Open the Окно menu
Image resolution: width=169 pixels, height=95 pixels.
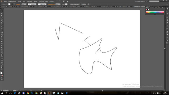tap(47, 1)
